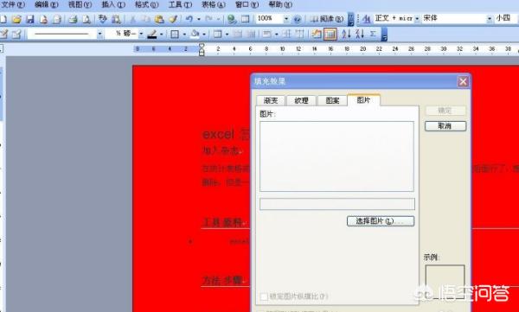Screen dimensions: 519x312
Task: Click the indent marker on the ruler
Action: (202, 49)
